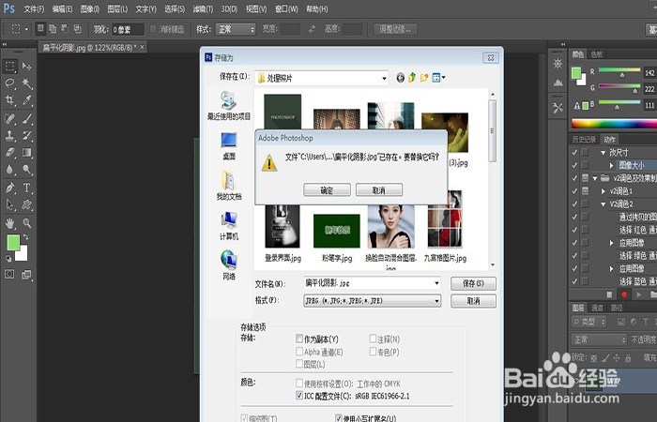Swap foreground and background colors
Viewport: 657px width, 422px height.
pos(26,237)
